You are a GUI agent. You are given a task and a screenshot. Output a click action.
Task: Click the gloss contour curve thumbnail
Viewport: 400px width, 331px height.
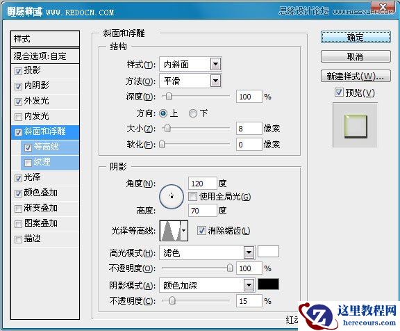point(170,231)
